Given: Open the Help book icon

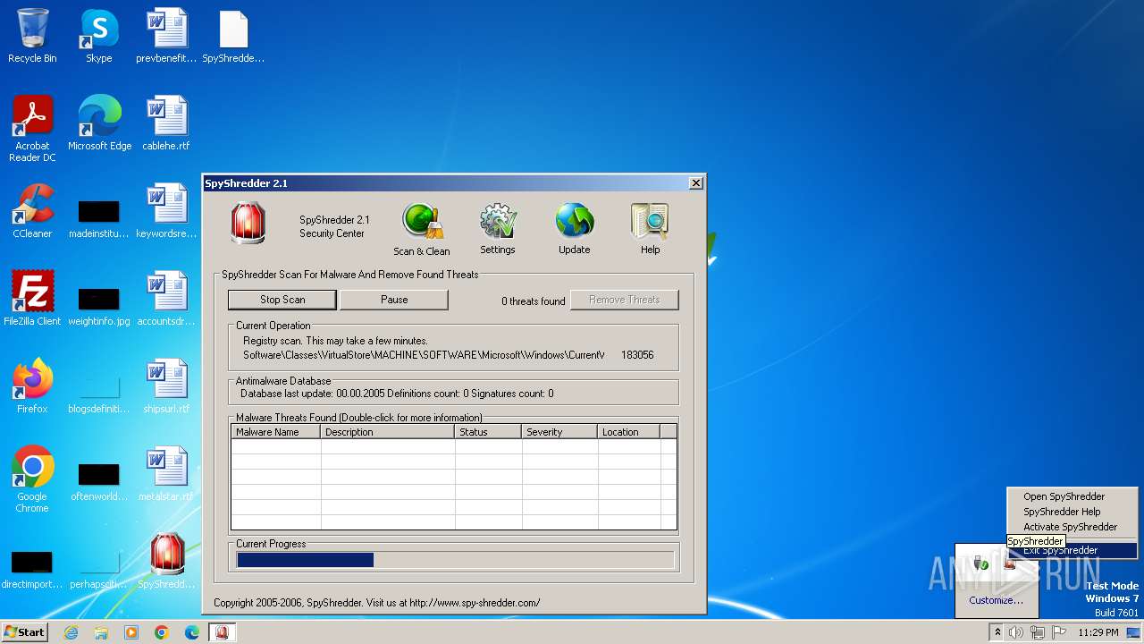Looking at the screenshot, I should 650,229.
